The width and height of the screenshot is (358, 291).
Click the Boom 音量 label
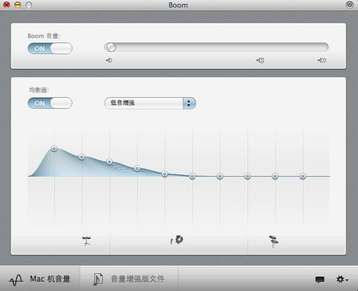click(44, 36)
